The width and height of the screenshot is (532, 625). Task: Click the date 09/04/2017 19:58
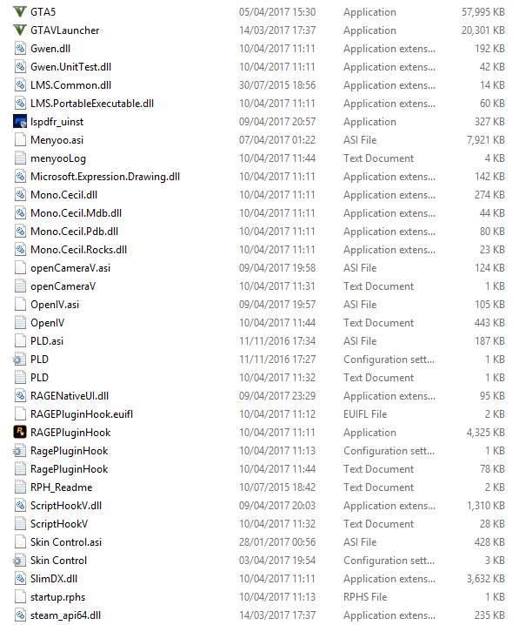[277, 268]
